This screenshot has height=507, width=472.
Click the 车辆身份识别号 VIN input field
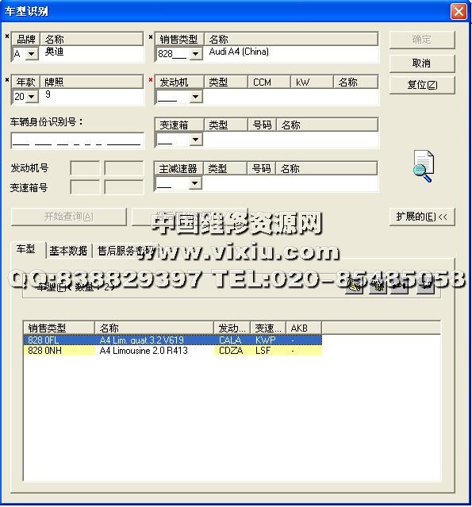tap(77, 140)
